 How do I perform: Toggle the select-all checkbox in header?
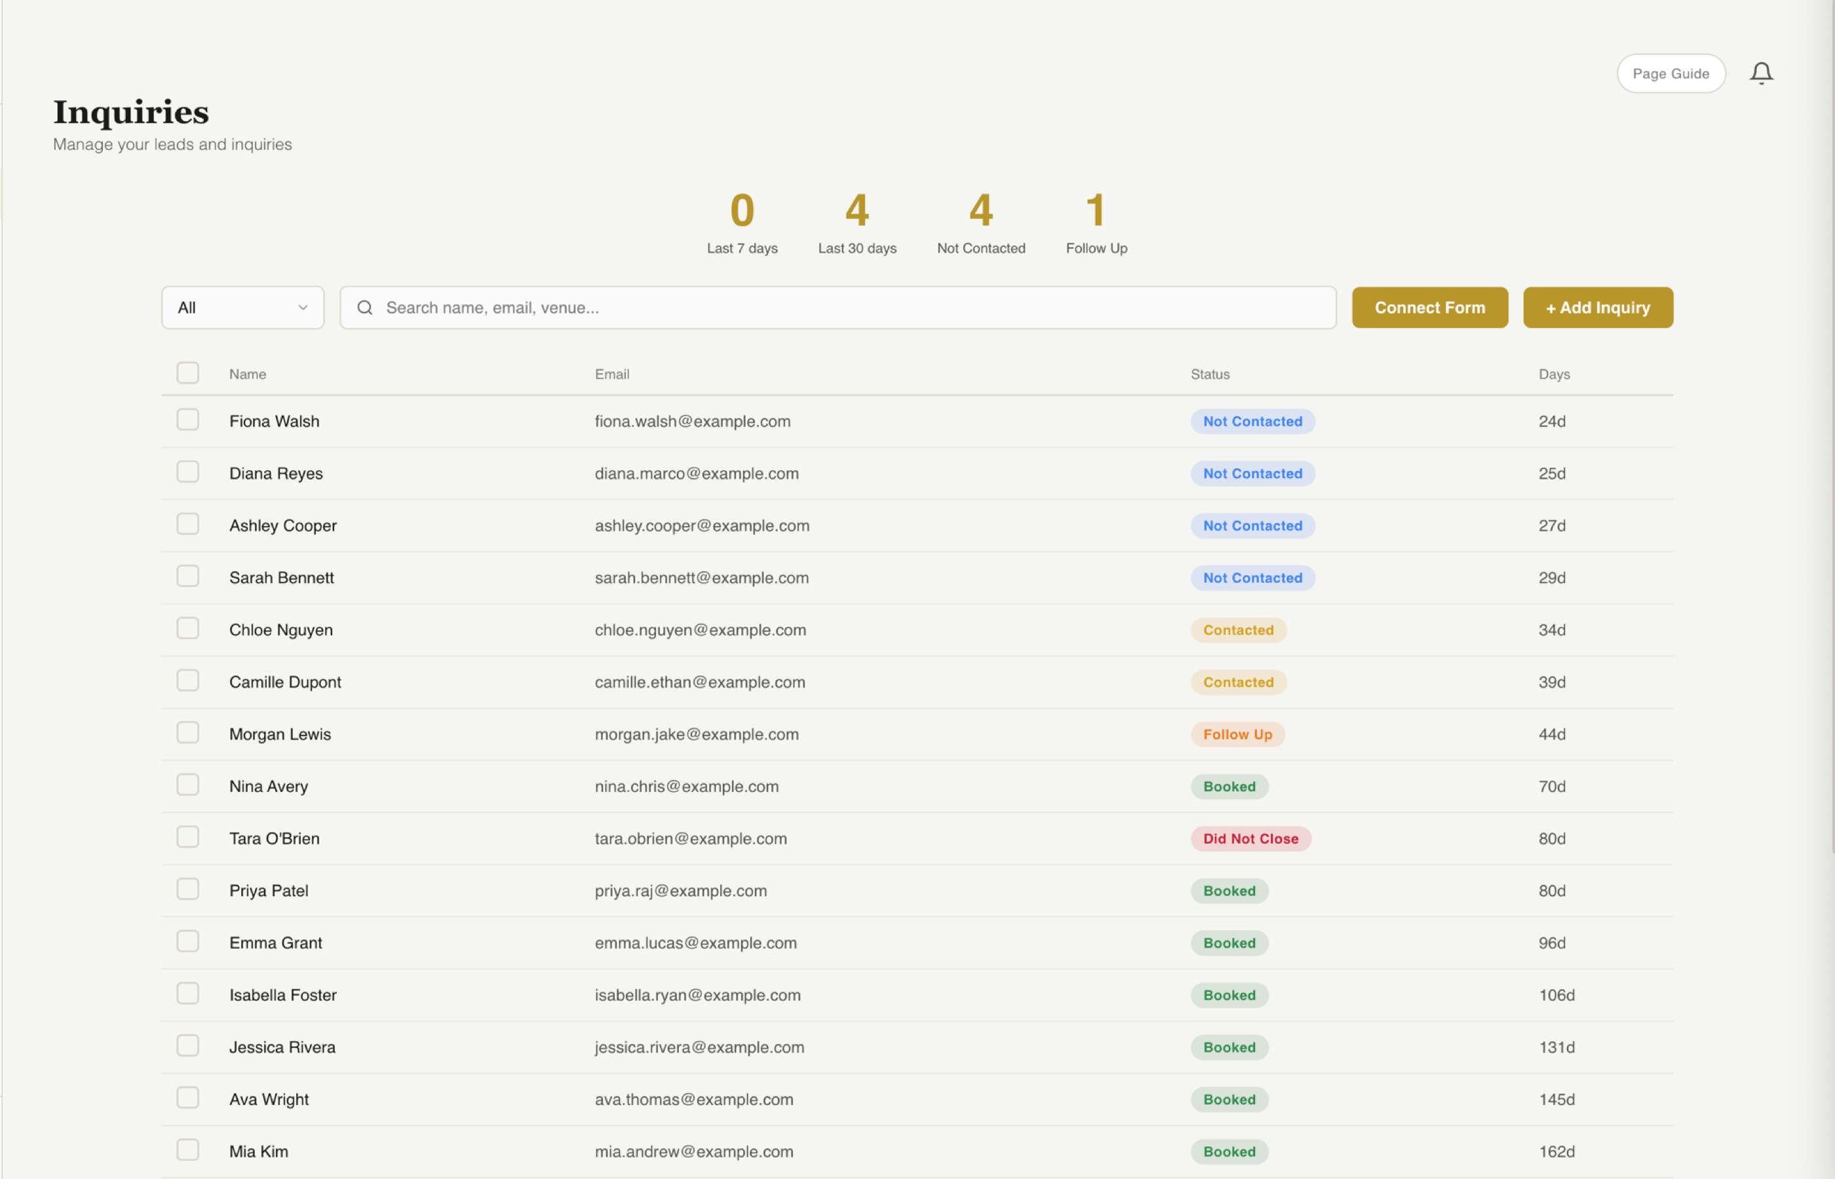click(187, 373)
